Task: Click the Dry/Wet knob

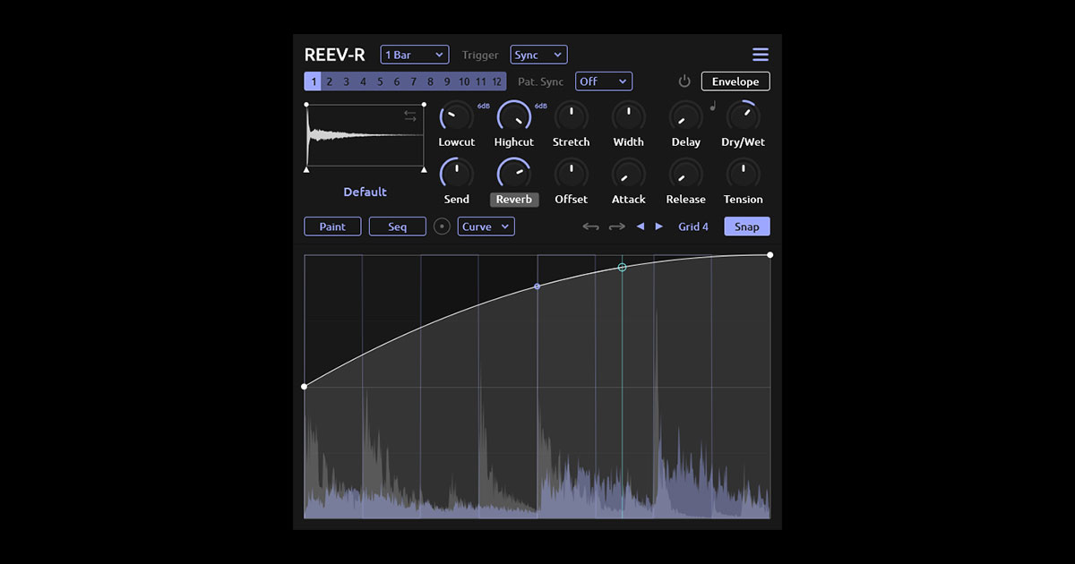Action: 744,116
